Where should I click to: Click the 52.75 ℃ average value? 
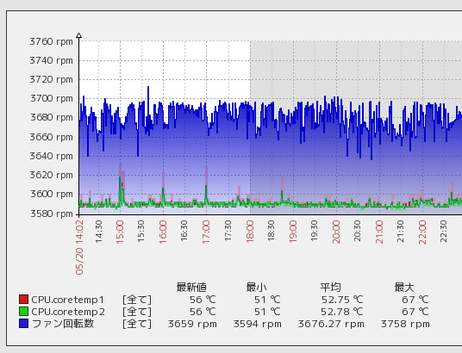[342, 300]
